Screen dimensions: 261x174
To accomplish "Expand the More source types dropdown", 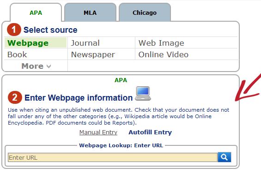I will pyautogui.click(x=36, y=66).
